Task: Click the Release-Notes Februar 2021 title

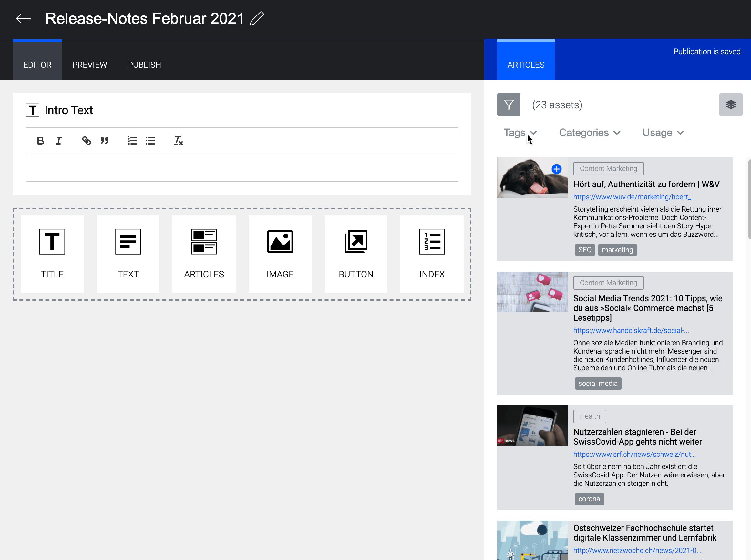Action: [145, 18]
